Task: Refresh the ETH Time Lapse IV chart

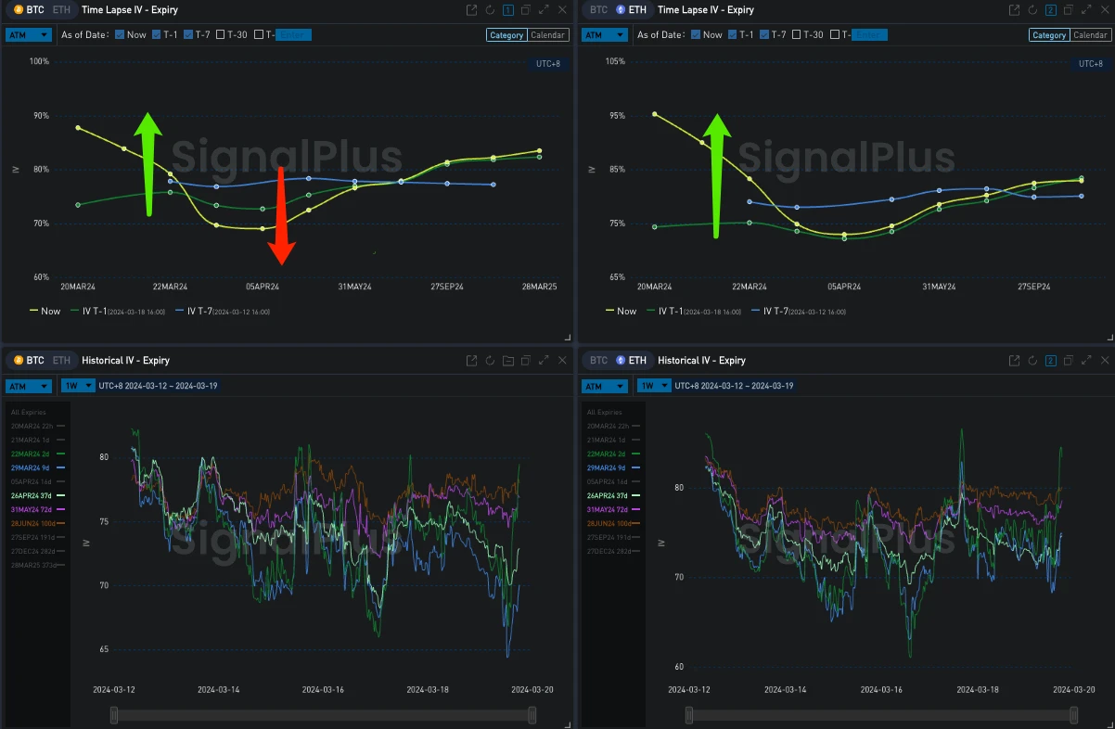Action: 1032,10
